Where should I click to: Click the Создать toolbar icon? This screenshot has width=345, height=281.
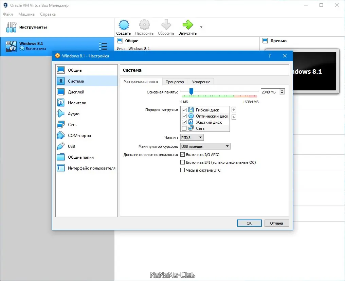tap(124, 24)
